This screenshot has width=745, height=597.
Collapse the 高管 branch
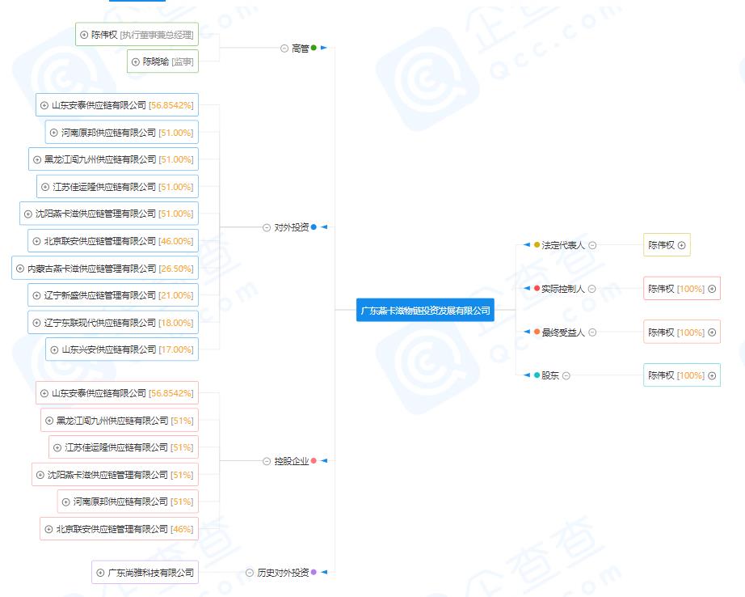(284, 49)
